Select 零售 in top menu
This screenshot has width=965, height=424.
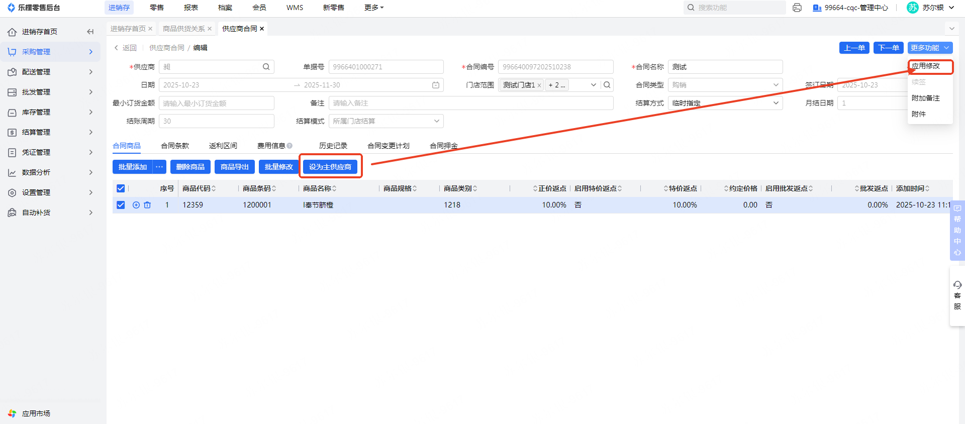coord(157,8)
